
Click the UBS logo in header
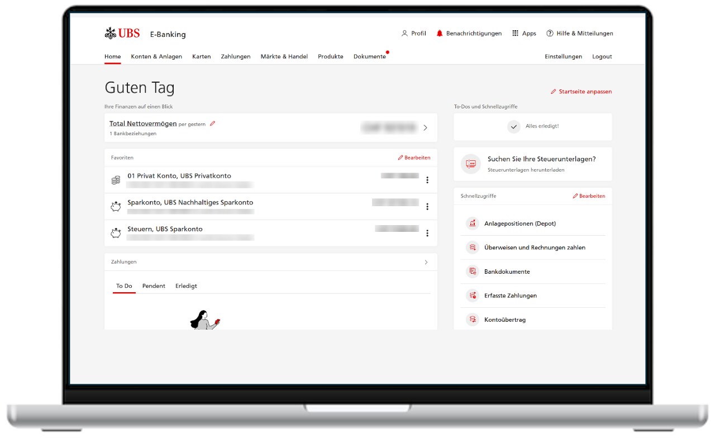pyautogui.click(x=122, y=34)
